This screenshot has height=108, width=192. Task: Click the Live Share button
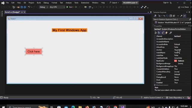[x=183, y=7]
